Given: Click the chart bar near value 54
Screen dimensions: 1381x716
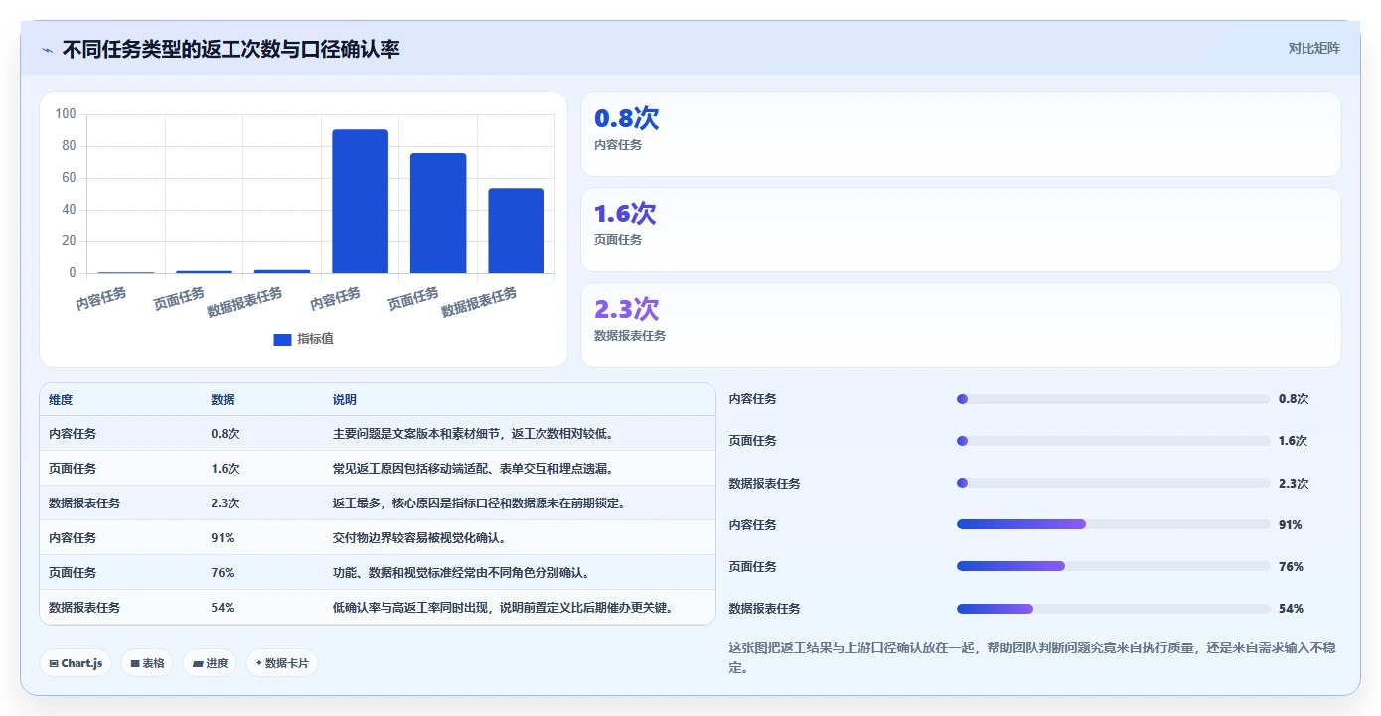Looking at the screenshot, I should [516, 230].
